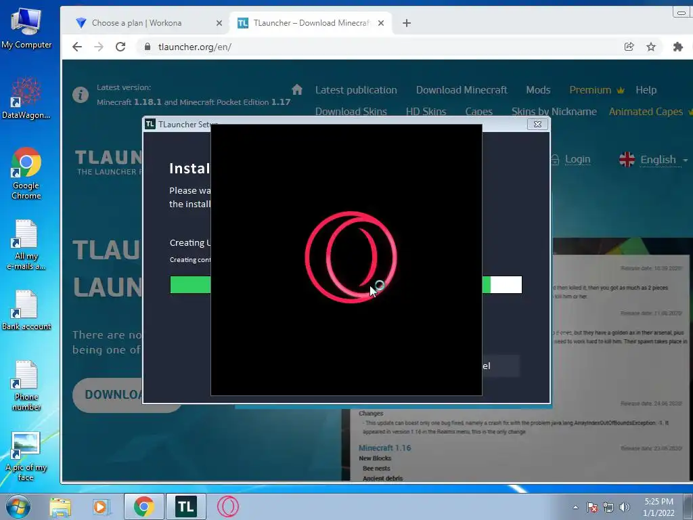This screenshot has width=693, height=520.
Task: Go forward in Chrome
Action: coord(99,47)
